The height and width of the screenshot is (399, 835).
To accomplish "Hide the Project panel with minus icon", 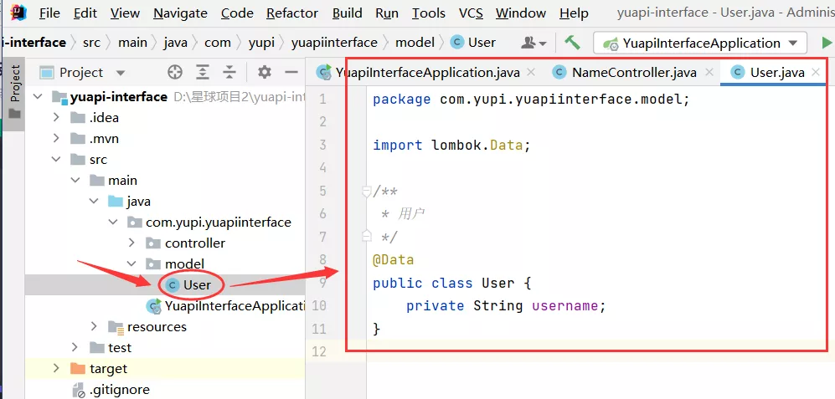I will (291, 72).
